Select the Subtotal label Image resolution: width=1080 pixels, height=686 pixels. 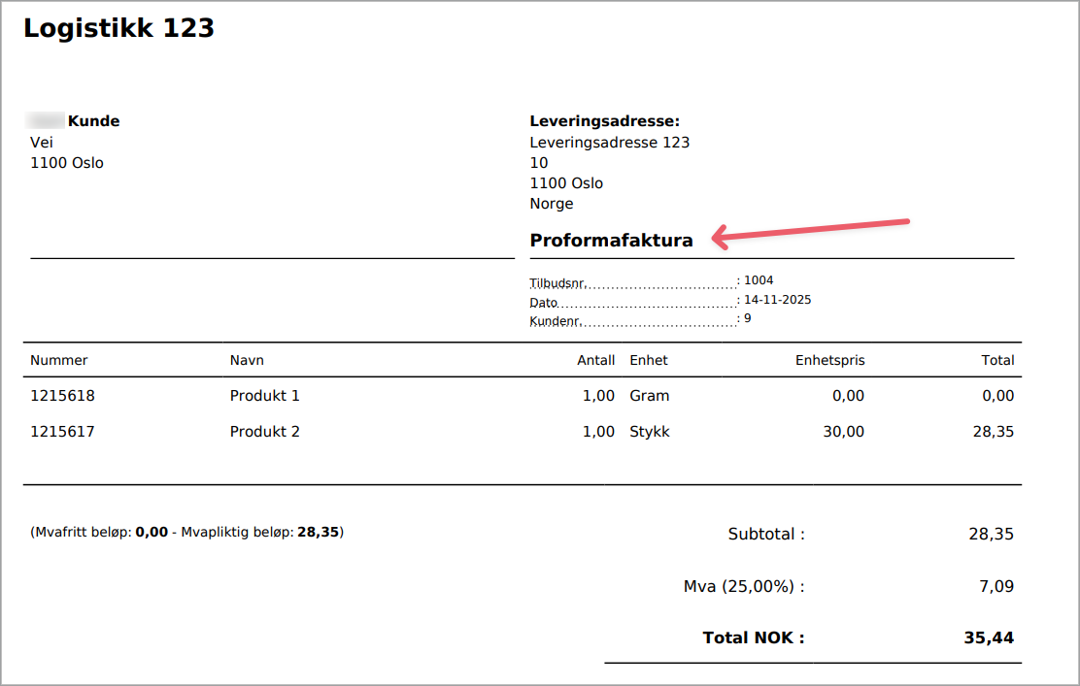click(x=766, y=535)
